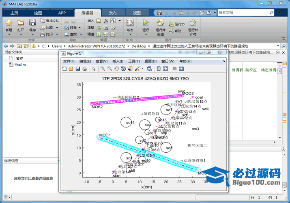Click the Show Plot Tools and Dock Figure icon
Screen dimensions: 290x203
tap(181, 69)
